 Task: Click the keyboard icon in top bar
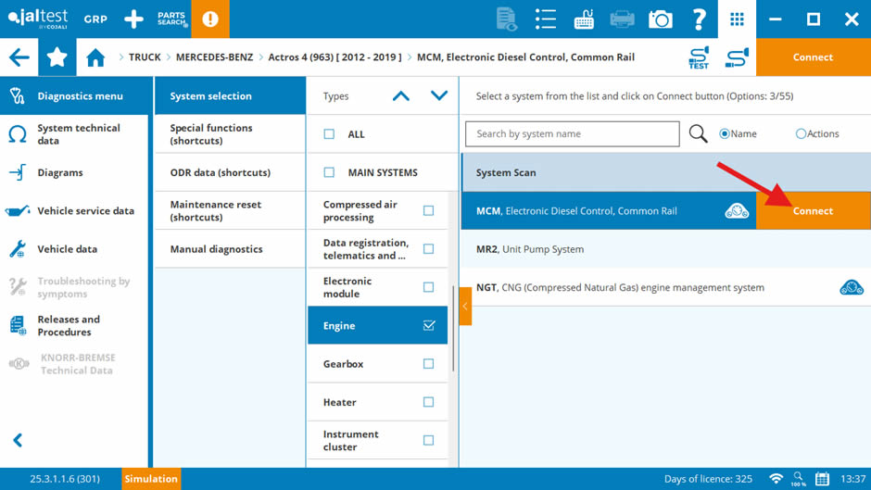[x=584, y=19]
